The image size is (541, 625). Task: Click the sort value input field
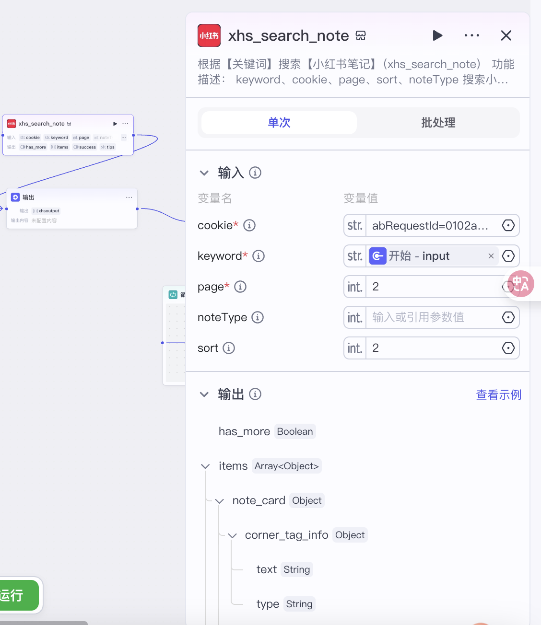point(432,348)
